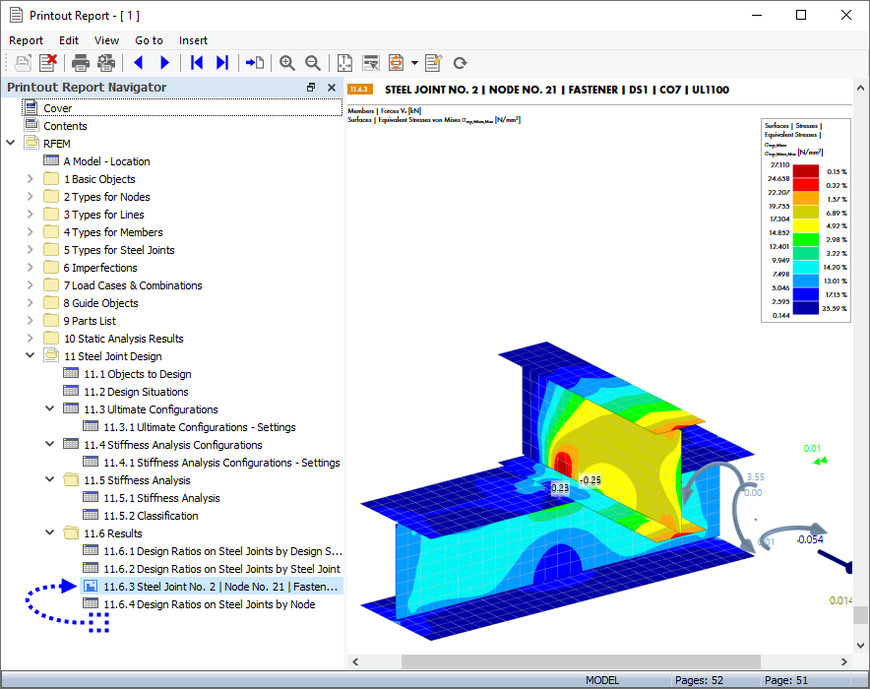
Task: Click the red legend swatch at 27.110
Action: [806, 171]
